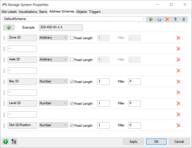Click the Filler field for Bay ID
The width and height of the screenshot is (192, 148).
(134, 82)
